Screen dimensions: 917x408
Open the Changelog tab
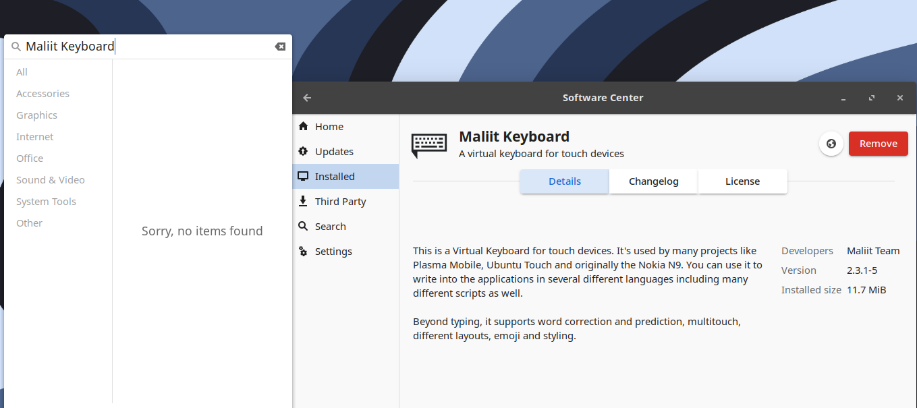click(654, 181)
